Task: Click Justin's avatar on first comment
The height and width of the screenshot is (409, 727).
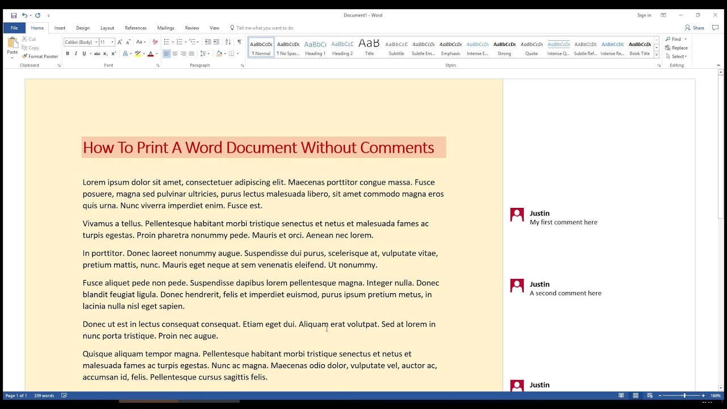Action: click(x=517, y=215)
